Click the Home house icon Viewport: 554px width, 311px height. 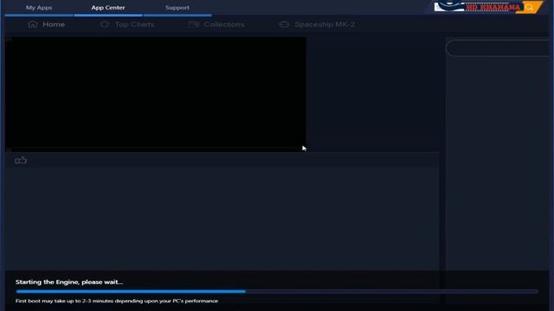(x=33, y=24)
